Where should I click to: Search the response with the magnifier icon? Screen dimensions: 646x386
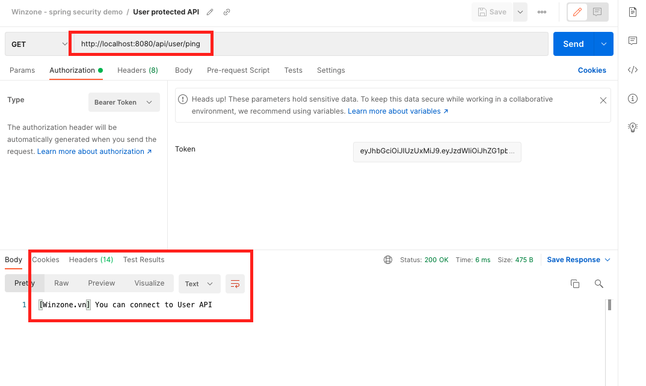(598, 284)
